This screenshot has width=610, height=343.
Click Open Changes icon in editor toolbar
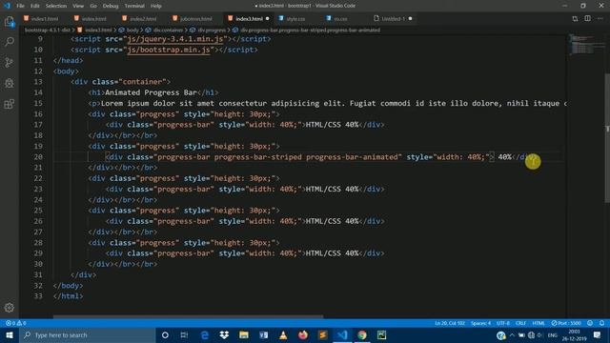pos(575,19)
